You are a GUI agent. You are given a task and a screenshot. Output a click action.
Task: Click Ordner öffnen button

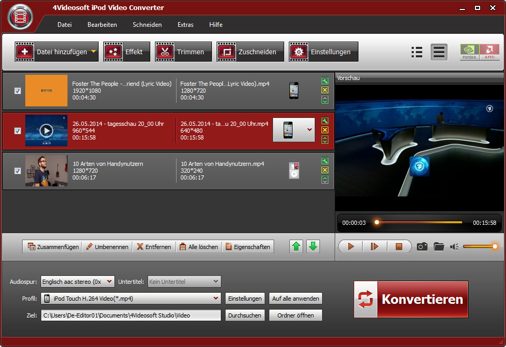pyautogui.click(x=296, y=315)
